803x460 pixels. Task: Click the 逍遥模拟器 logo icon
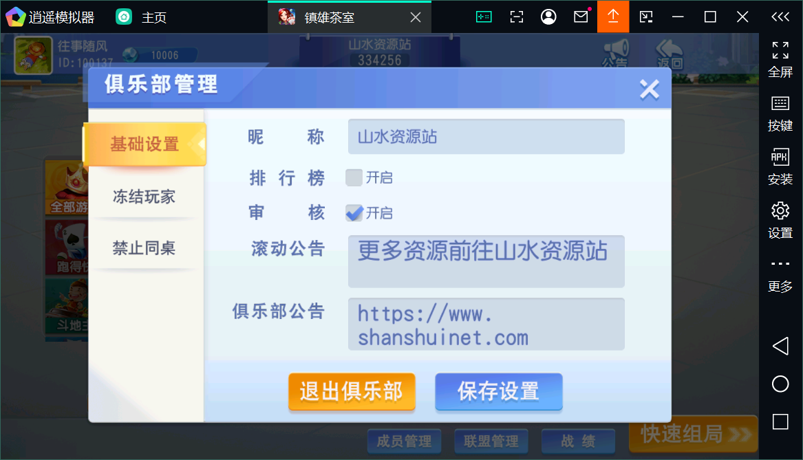tap(15, 17)
